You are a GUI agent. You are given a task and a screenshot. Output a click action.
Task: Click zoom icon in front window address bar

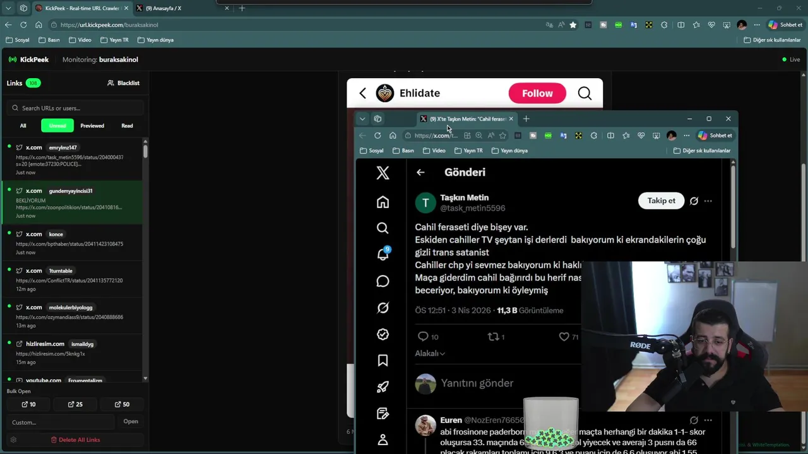(478, 136)
